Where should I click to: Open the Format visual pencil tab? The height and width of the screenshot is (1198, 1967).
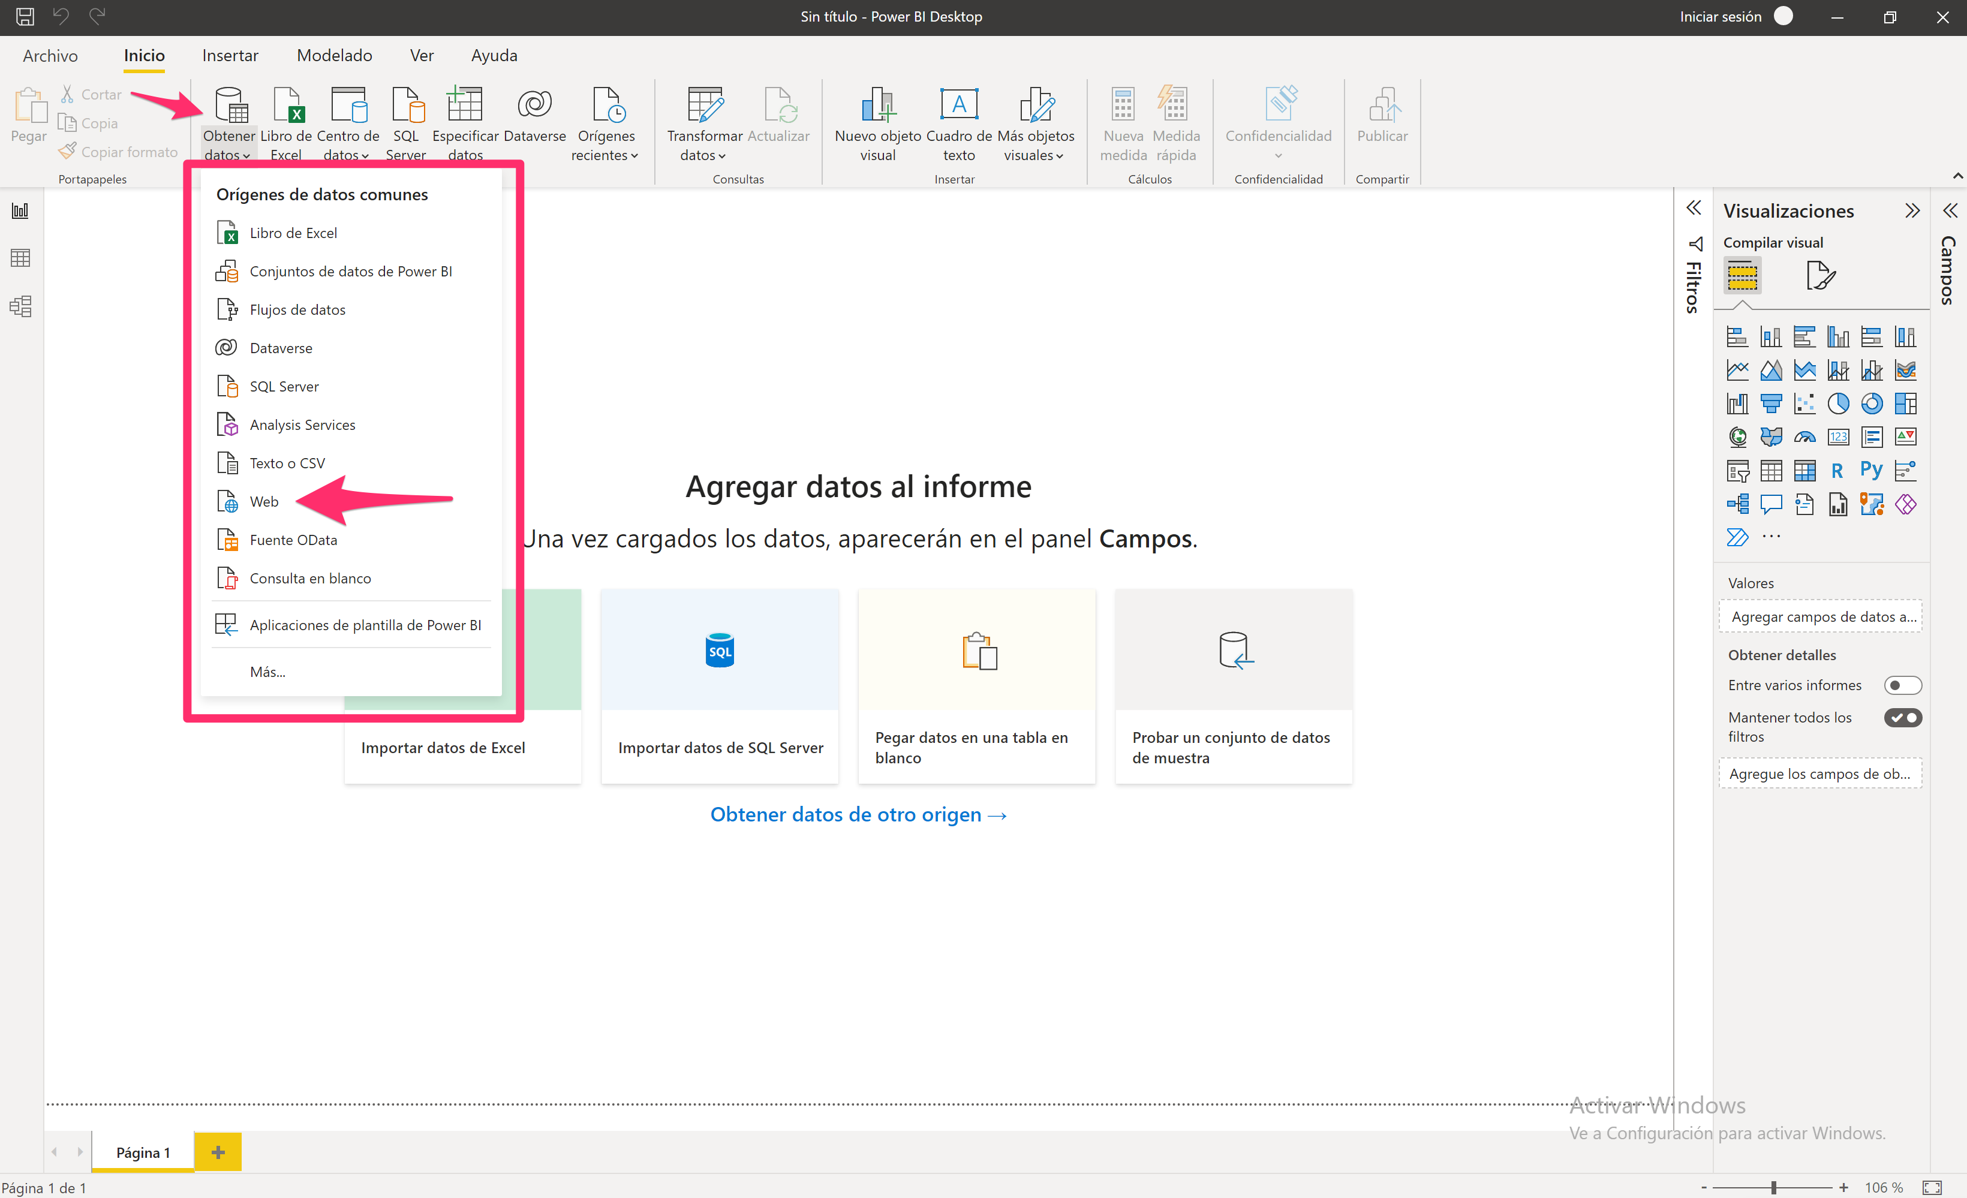(1821, 276)
